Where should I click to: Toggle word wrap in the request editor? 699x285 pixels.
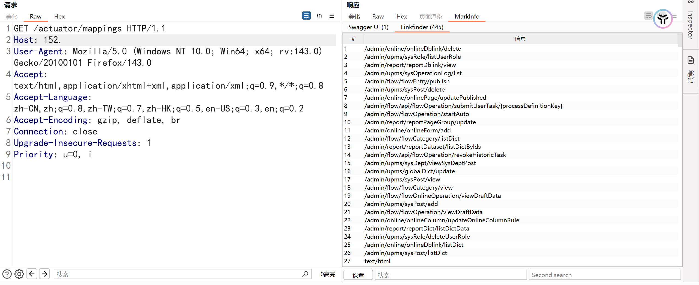point(306,16)
